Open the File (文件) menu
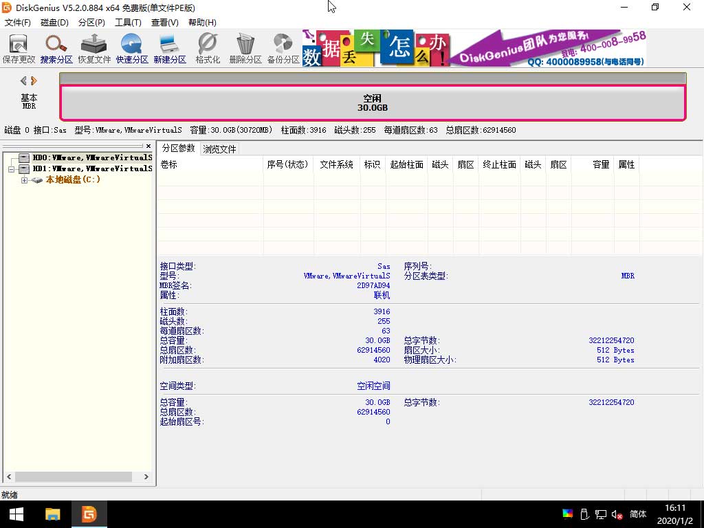The width and height of the screenshot is (704, 528). (17, 23)
